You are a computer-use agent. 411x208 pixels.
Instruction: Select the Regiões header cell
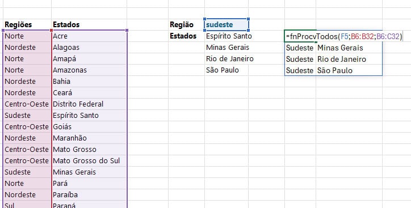click(x=27, y=24)
